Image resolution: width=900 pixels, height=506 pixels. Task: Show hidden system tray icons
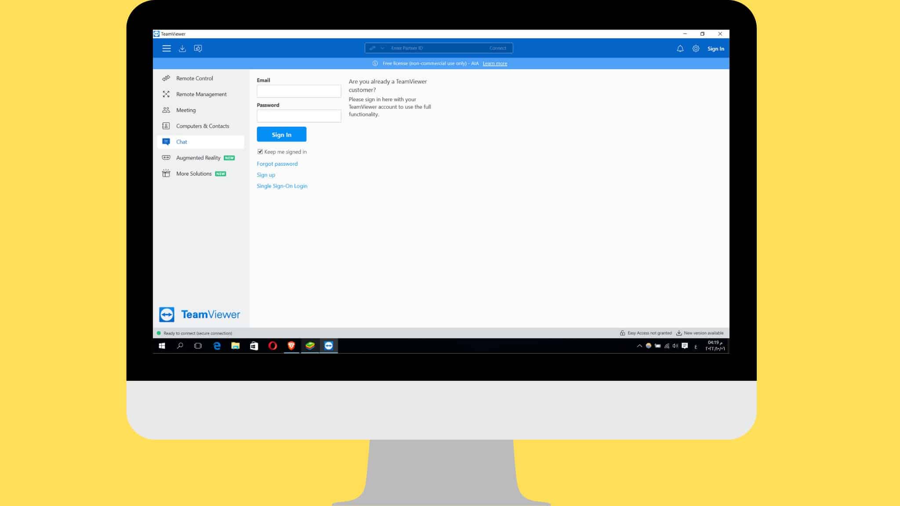coord(639,346)
